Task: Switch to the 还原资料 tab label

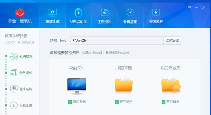Action: 104,22
